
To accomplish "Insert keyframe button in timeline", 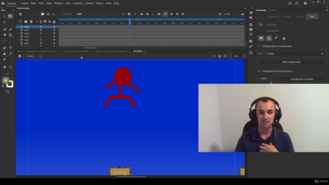I will point(129,14).
